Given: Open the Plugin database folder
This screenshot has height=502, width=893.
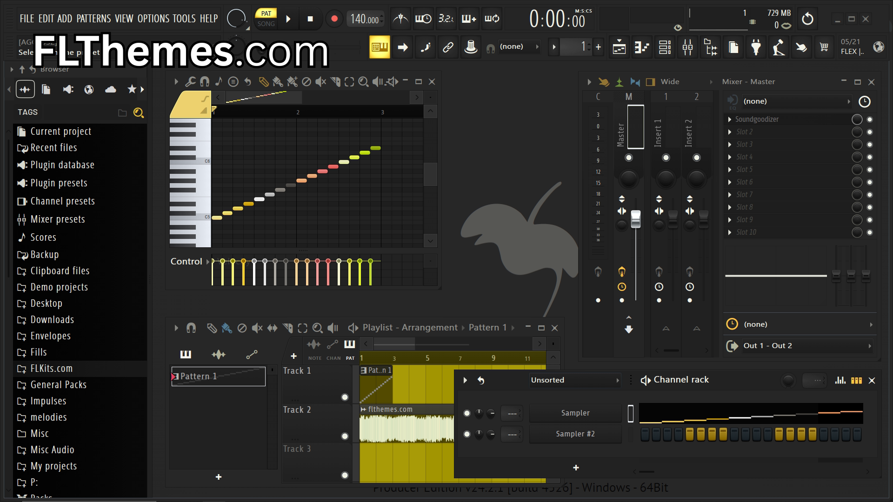Looking at the screenshot, I should pos(62,165).
